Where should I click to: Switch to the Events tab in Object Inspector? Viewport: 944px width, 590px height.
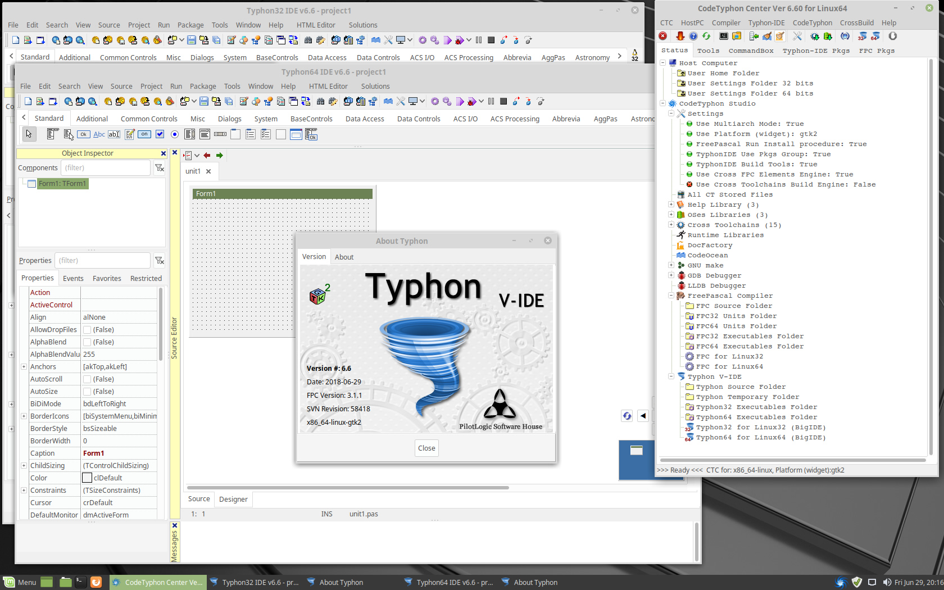(73, 278)
